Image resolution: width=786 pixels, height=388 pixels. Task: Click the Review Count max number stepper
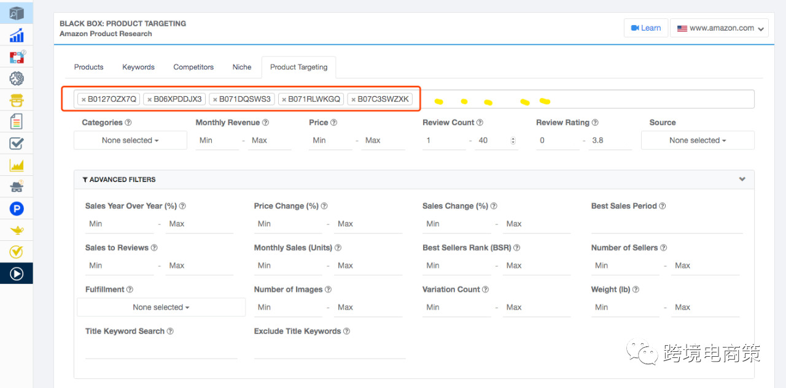click(x=513, y=140)
